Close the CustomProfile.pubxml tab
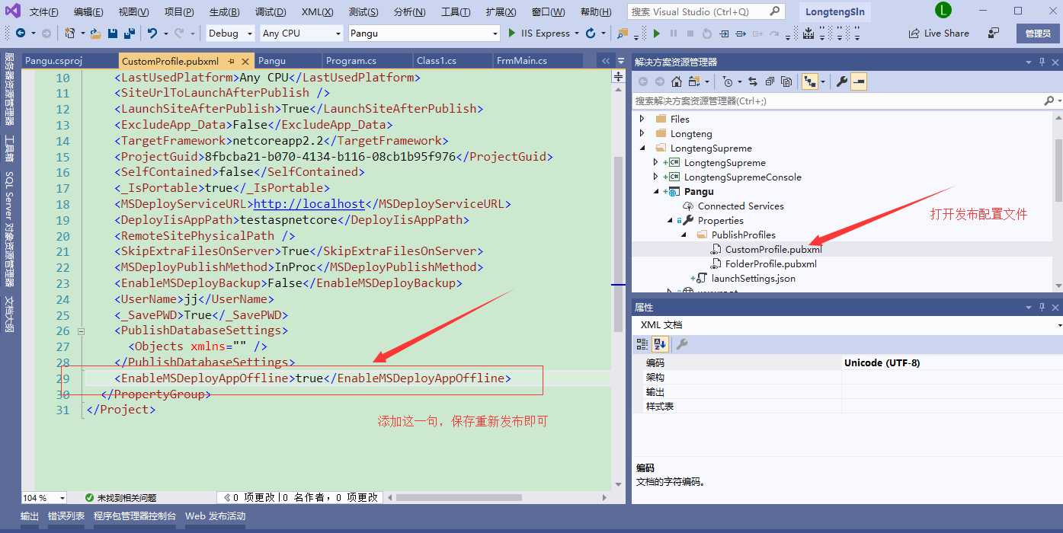 (x=246, y=61)
